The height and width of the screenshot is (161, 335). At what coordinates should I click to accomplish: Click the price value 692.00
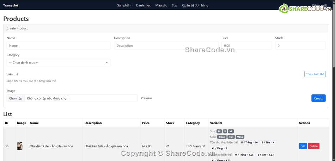[x=147, y=146]
